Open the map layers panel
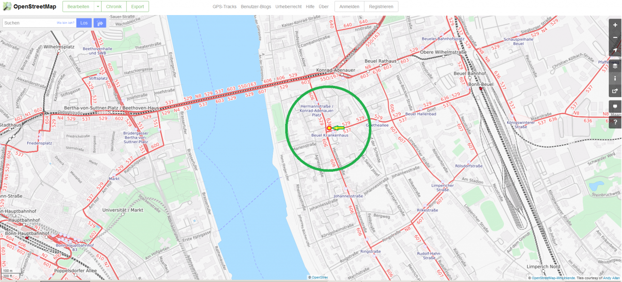 click(x=615, y=66)
